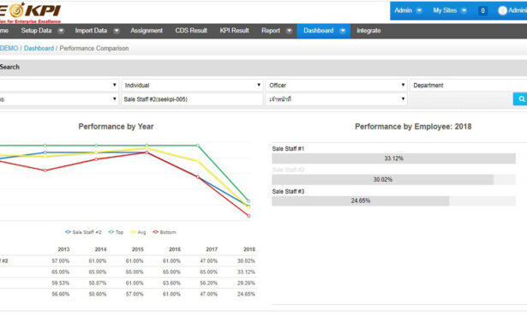Click the 2013 column header
527x329 pixels.
tap(63, 249)
